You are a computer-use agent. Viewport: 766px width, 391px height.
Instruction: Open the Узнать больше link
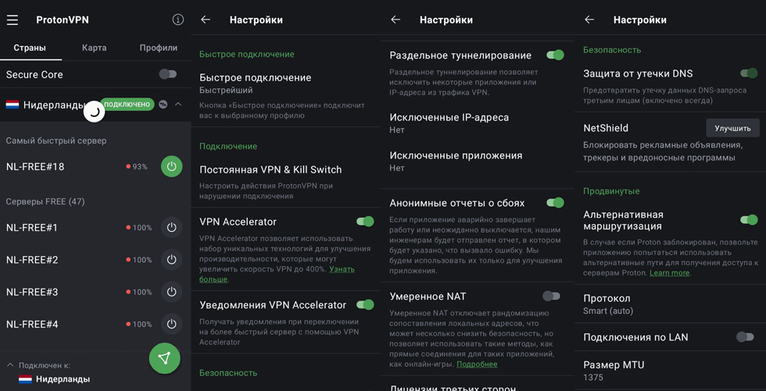pyautogui.click(x=342, y=270)
